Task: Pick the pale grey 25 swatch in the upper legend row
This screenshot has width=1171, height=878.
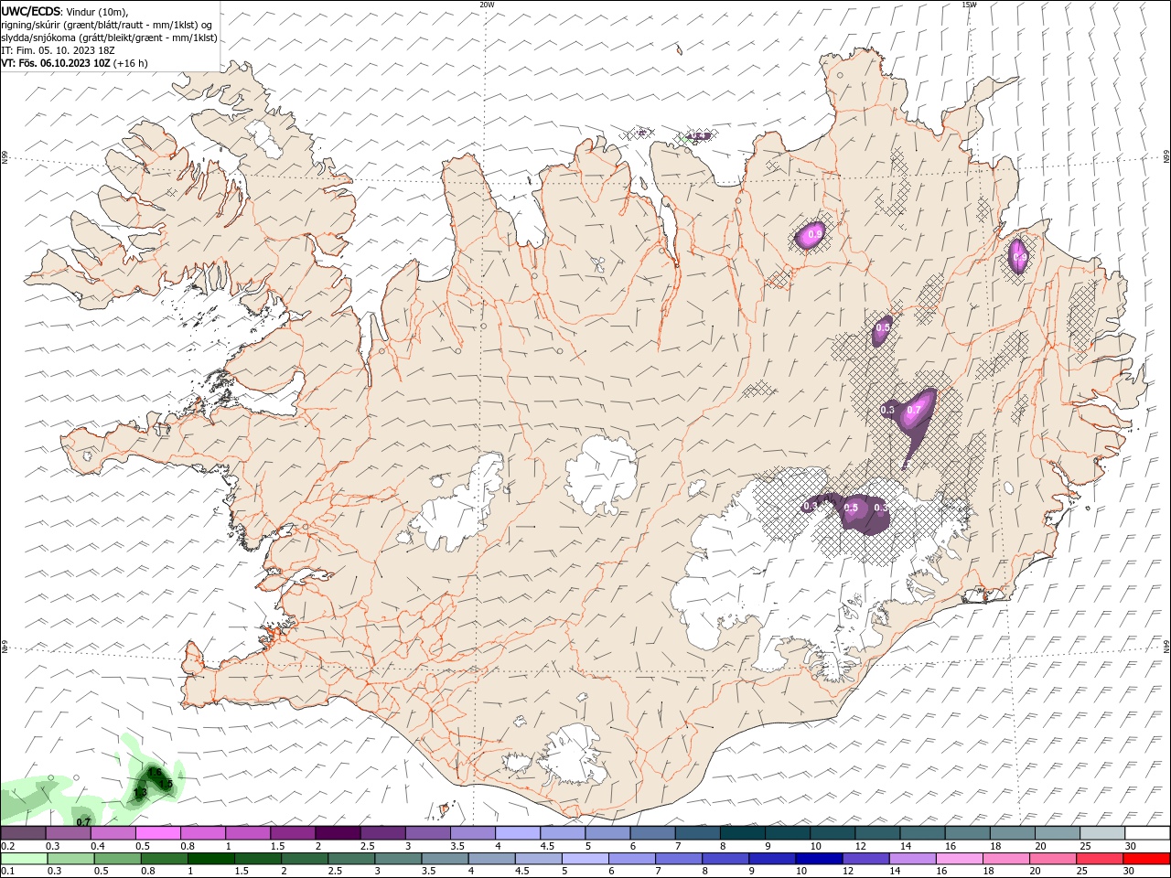Action: click(x=1102, y=833)
